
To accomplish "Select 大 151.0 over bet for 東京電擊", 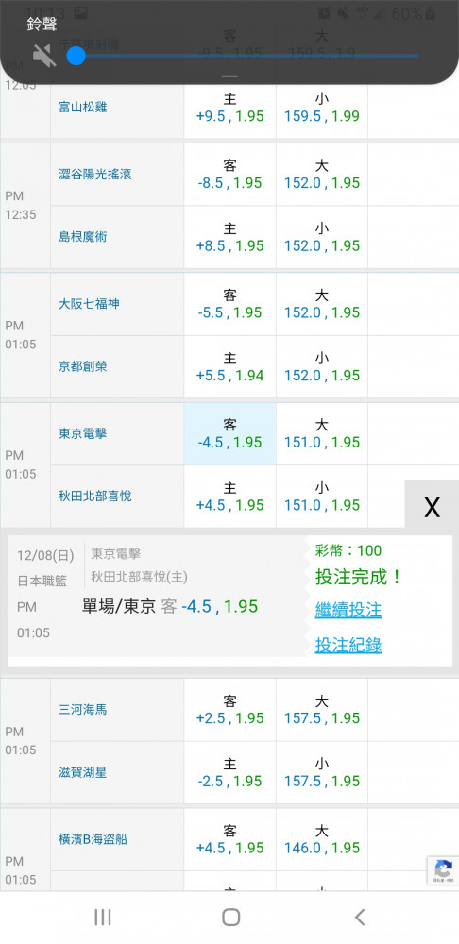I will 322,433.
